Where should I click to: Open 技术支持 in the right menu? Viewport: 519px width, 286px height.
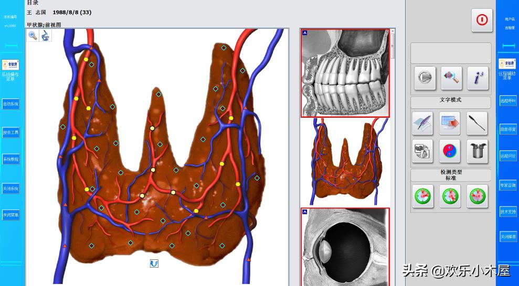(x=508, y=212)
